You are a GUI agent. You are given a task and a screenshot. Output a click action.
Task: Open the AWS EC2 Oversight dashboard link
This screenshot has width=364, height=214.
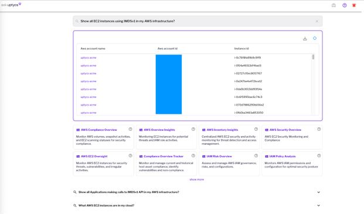94,157
